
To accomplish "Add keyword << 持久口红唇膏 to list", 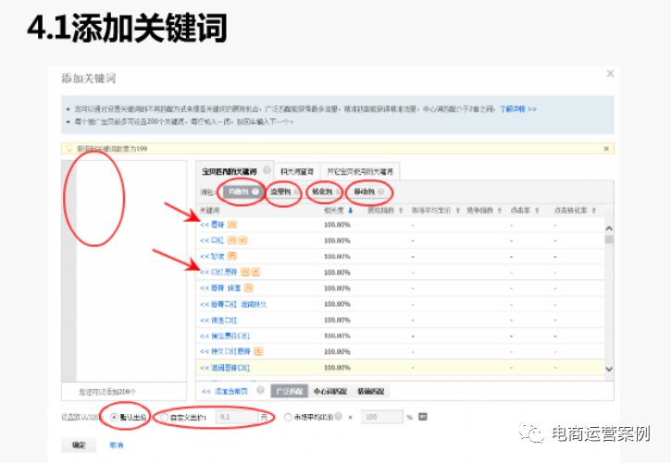I will coord(226,351).
